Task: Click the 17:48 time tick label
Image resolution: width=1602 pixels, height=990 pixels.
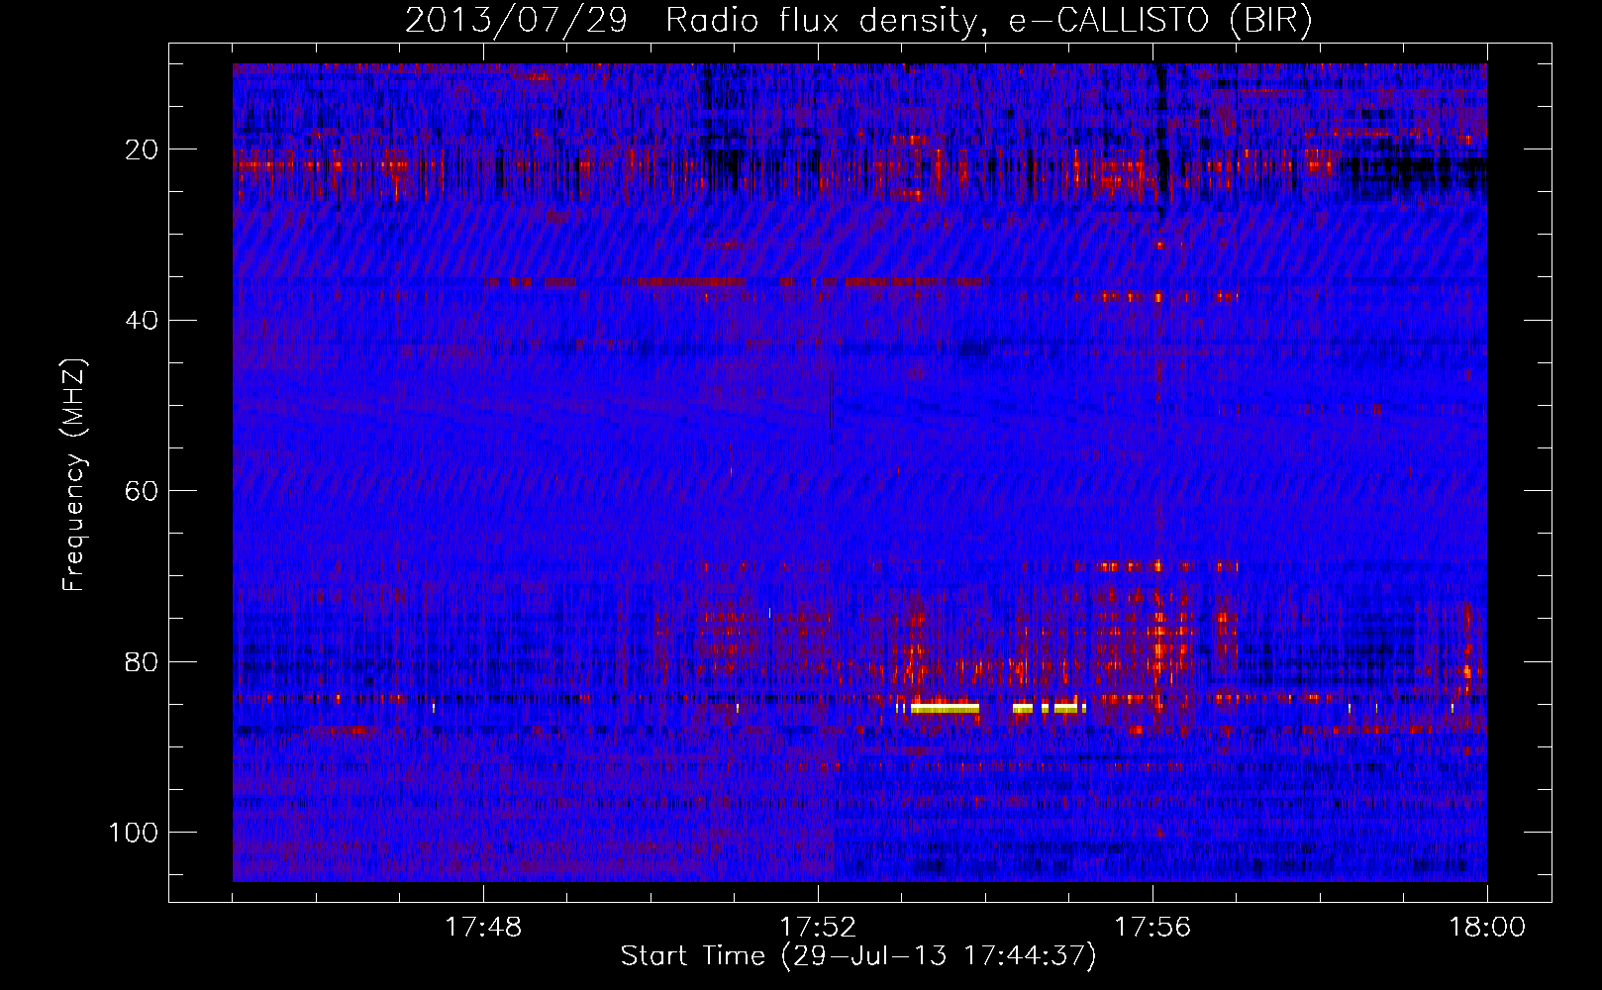Action: (483, 928)
